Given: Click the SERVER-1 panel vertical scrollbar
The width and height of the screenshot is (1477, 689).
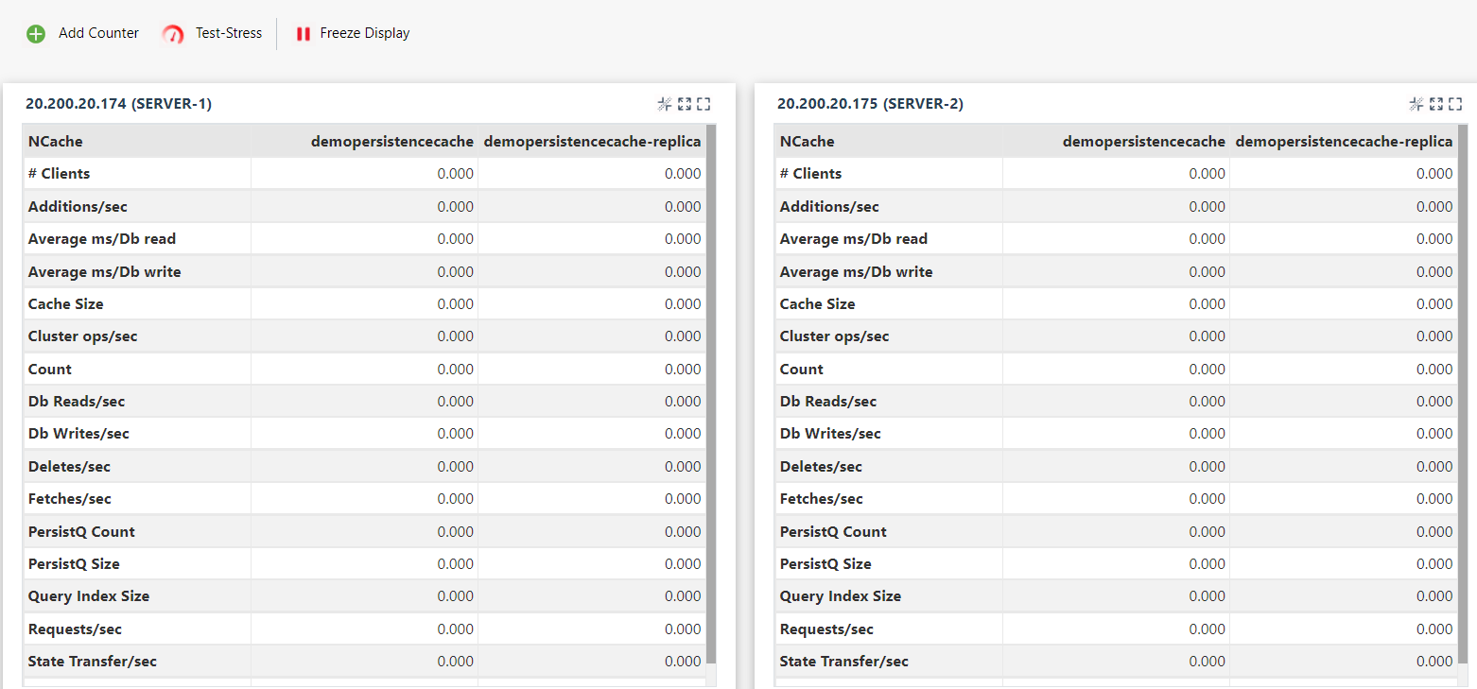Looking at the screenshot, I should tap(711, 393).
